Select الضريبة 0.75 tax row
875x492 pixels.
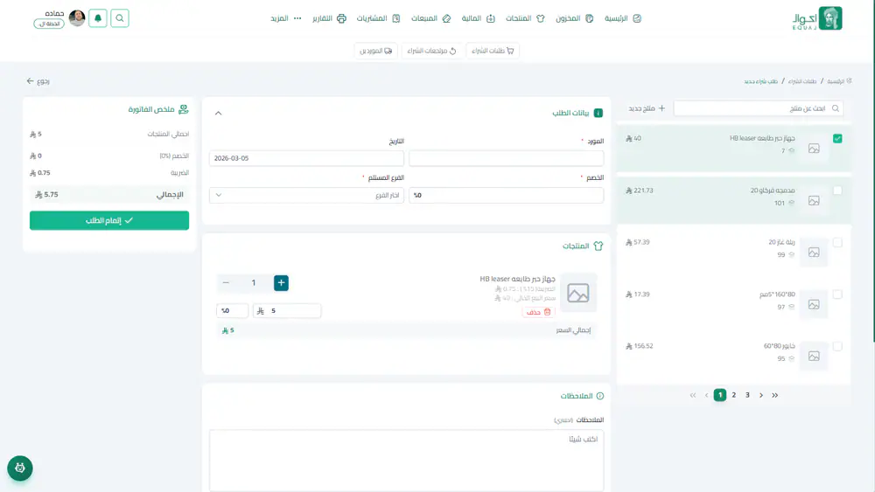pos(109,173)
